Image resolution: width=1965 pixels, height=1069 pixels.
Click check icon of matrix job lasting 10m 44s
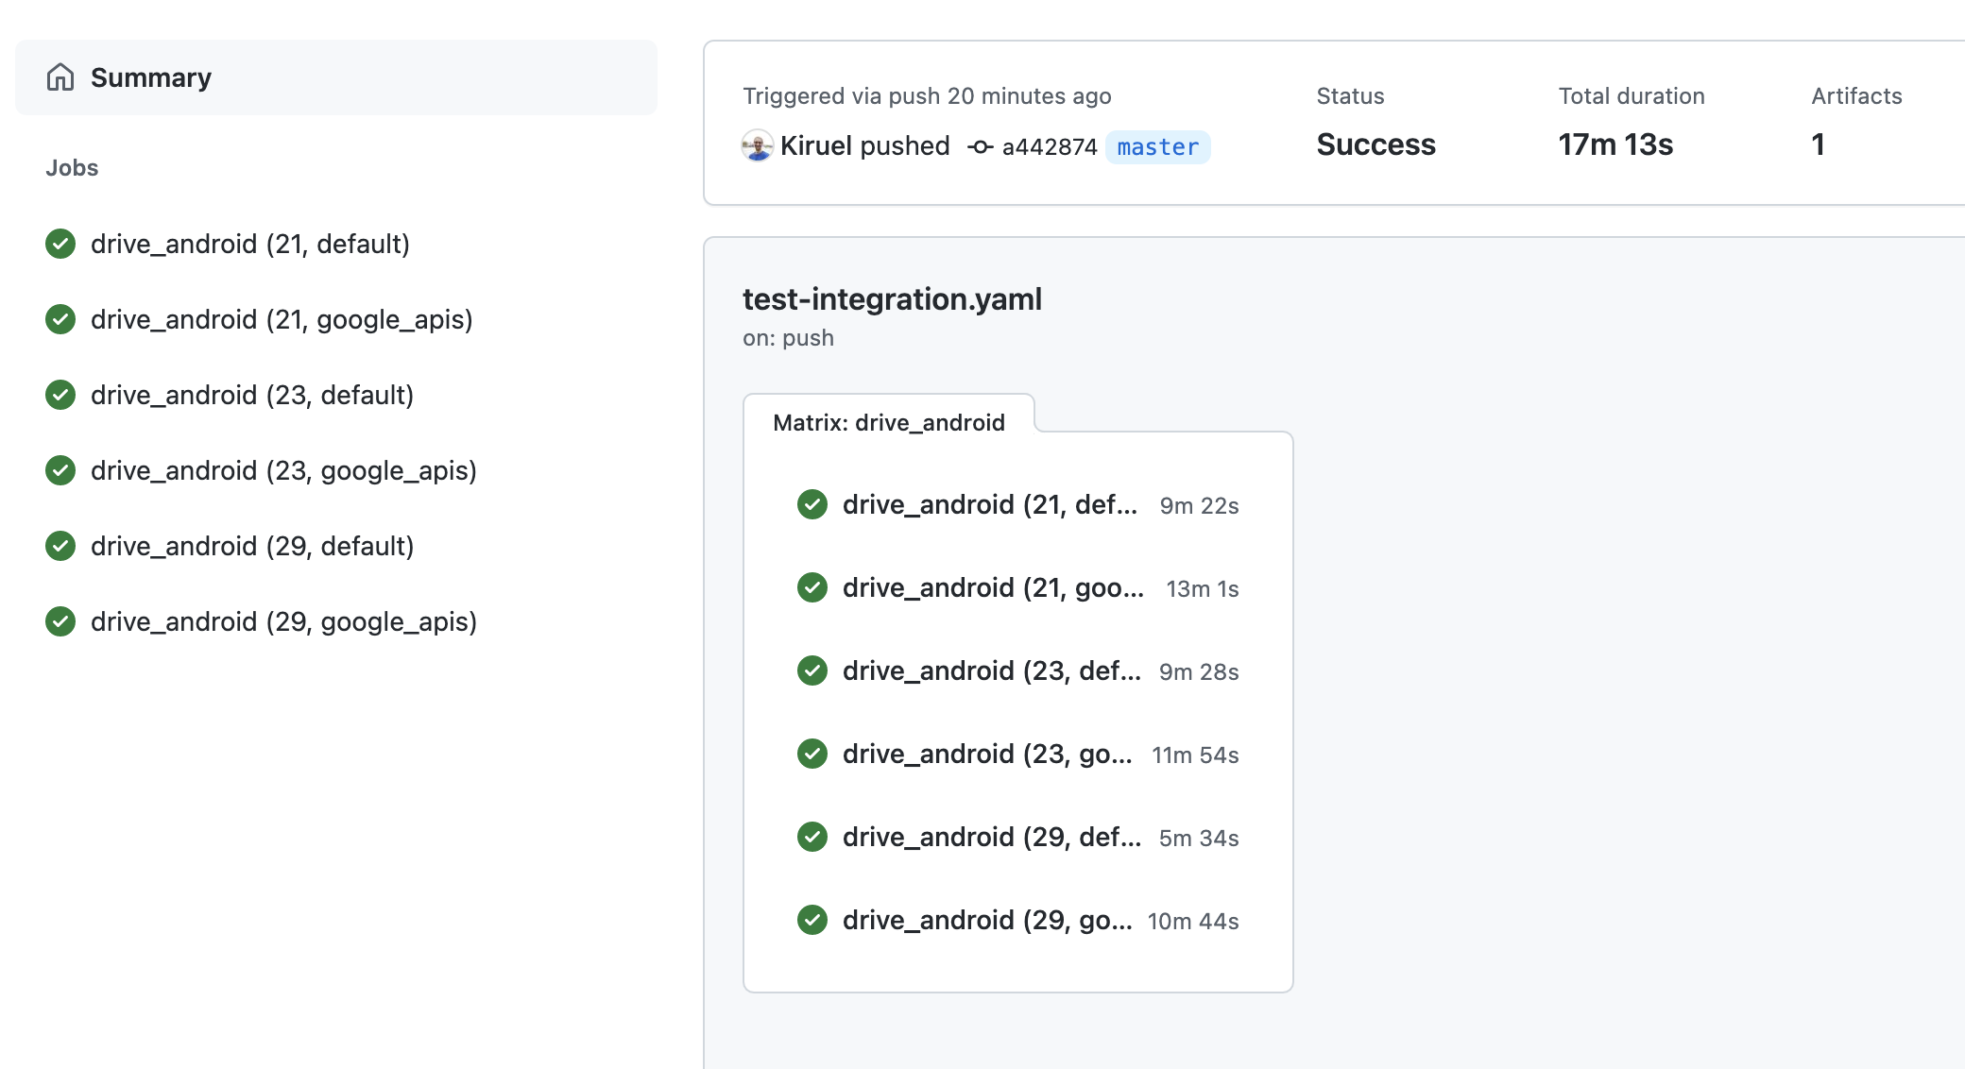(812, 920)
